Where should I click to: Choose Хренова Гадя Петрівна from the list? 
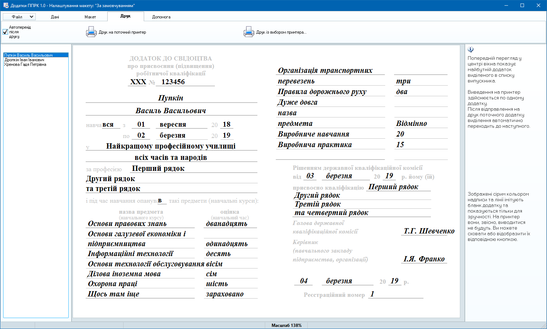tap(25, 64)
